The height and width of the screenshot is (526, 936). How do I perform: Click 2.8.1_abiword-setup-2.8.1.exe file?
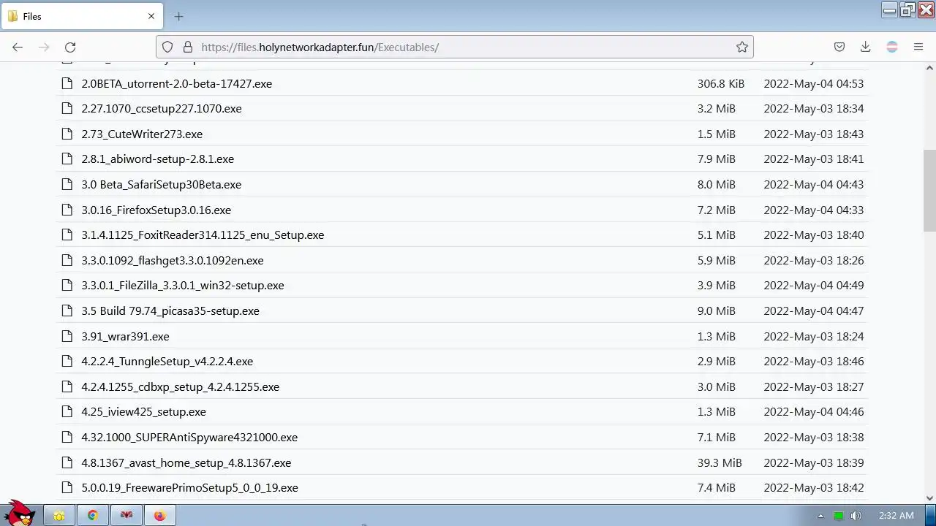pyautogui.click(x=157, y=159)
